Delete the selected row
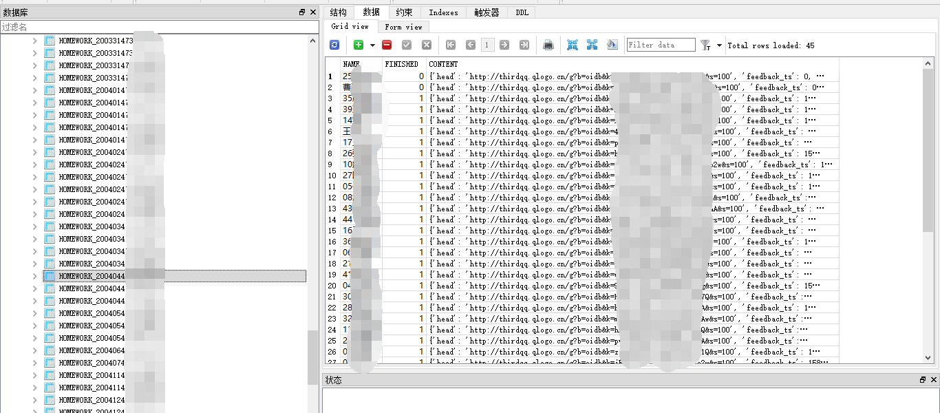 [x=386, y=45]
